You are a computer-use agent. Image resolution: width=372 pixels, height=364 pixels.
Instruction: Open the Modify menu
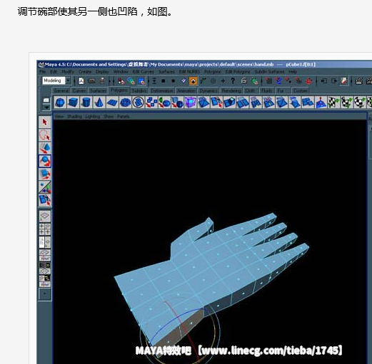68,71
